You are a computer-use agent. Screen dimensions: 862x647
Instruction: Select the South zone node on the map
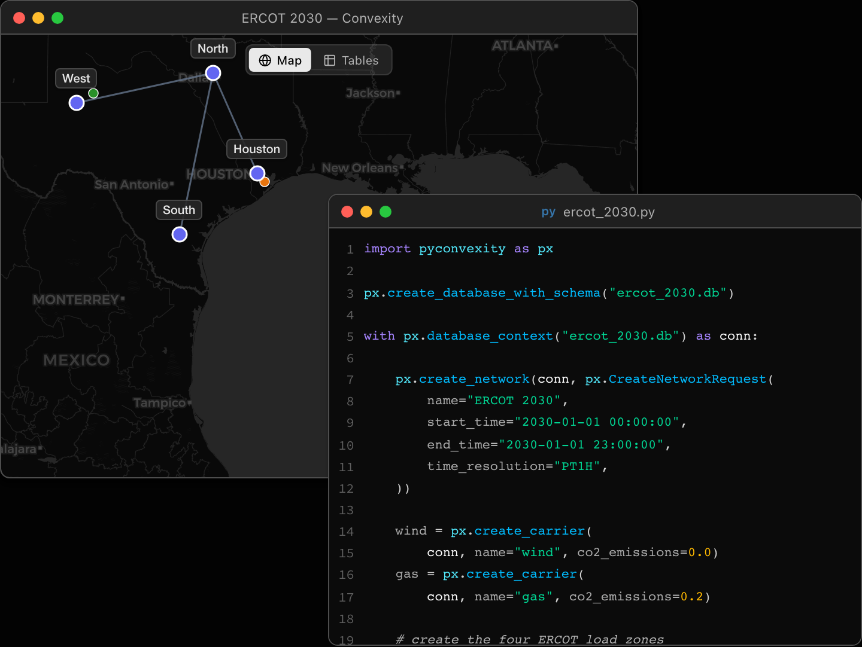point(180,234)
